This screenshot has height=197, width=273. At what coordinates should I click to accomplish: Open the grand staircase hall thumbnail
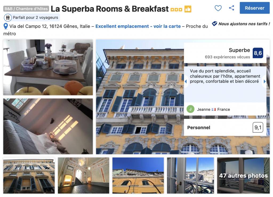(x=83, y=176)
